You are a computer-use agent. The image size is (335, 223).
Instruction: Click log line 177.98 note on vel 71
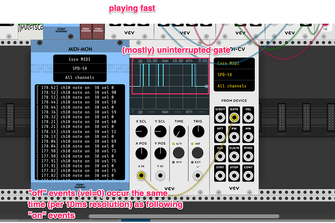pos(76,151)
